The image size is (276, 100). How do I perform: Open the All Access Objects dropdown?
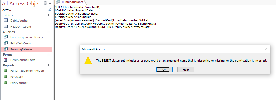click(x=45, y=3)
